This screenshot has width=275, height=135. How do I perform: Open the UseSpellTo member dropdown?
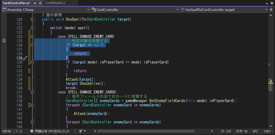click(224, 10)
